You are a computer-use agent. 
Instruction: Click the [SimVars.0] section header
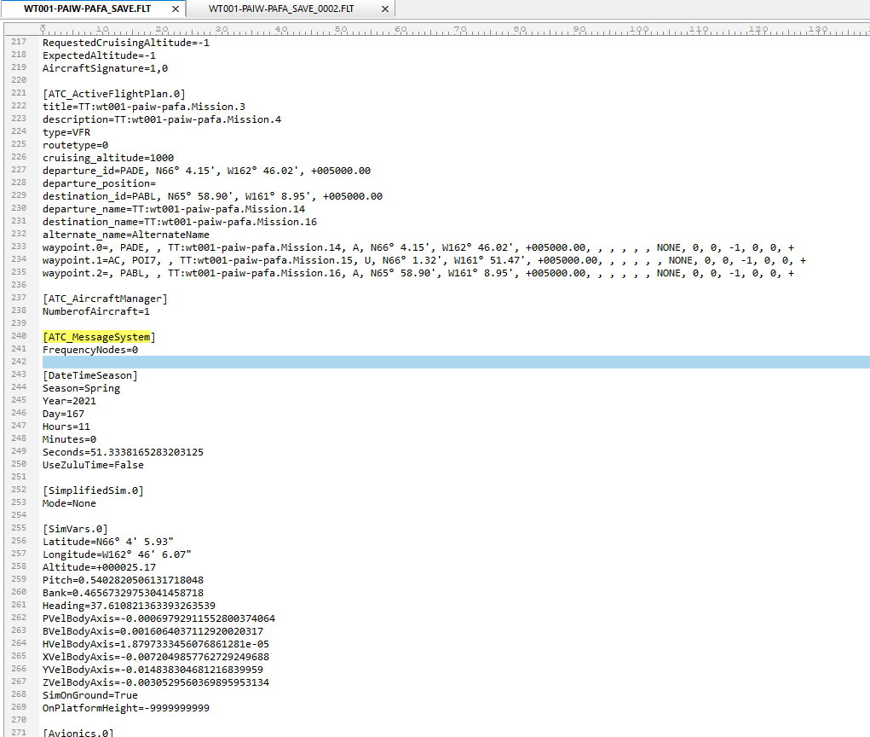[x=75, y=529]
